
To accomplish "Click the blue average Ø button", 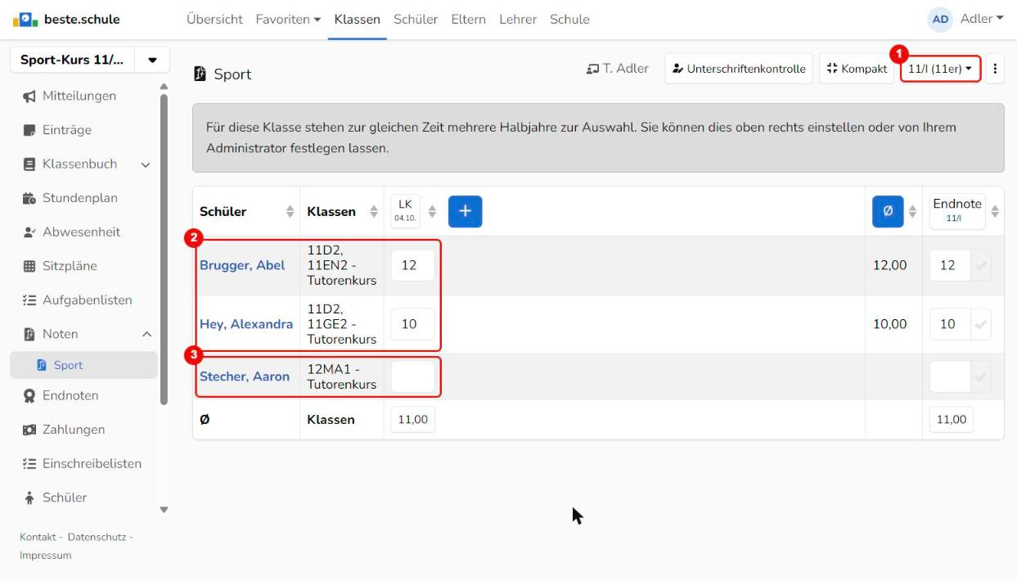I will [888, 211].
